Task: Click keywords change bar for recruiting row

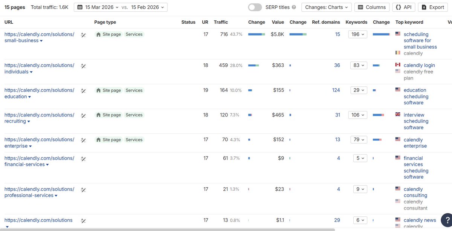Action: [x=378, y=115]
